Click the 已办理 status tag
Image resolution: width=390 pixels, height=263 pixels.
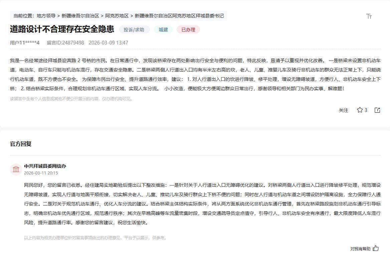188,29
